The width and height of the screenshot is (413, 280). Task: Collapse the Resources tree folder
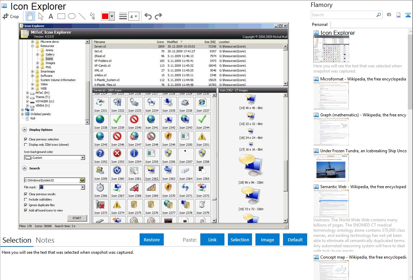[32, 46]
